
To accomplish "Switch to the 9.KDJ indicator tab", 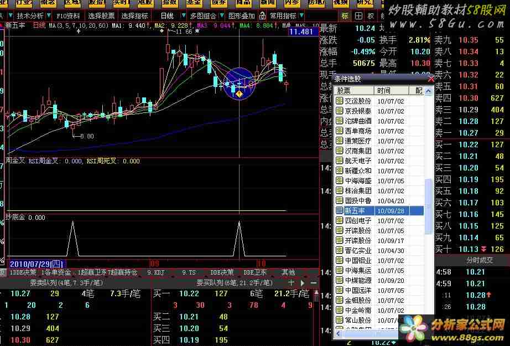I will [156, 272].
